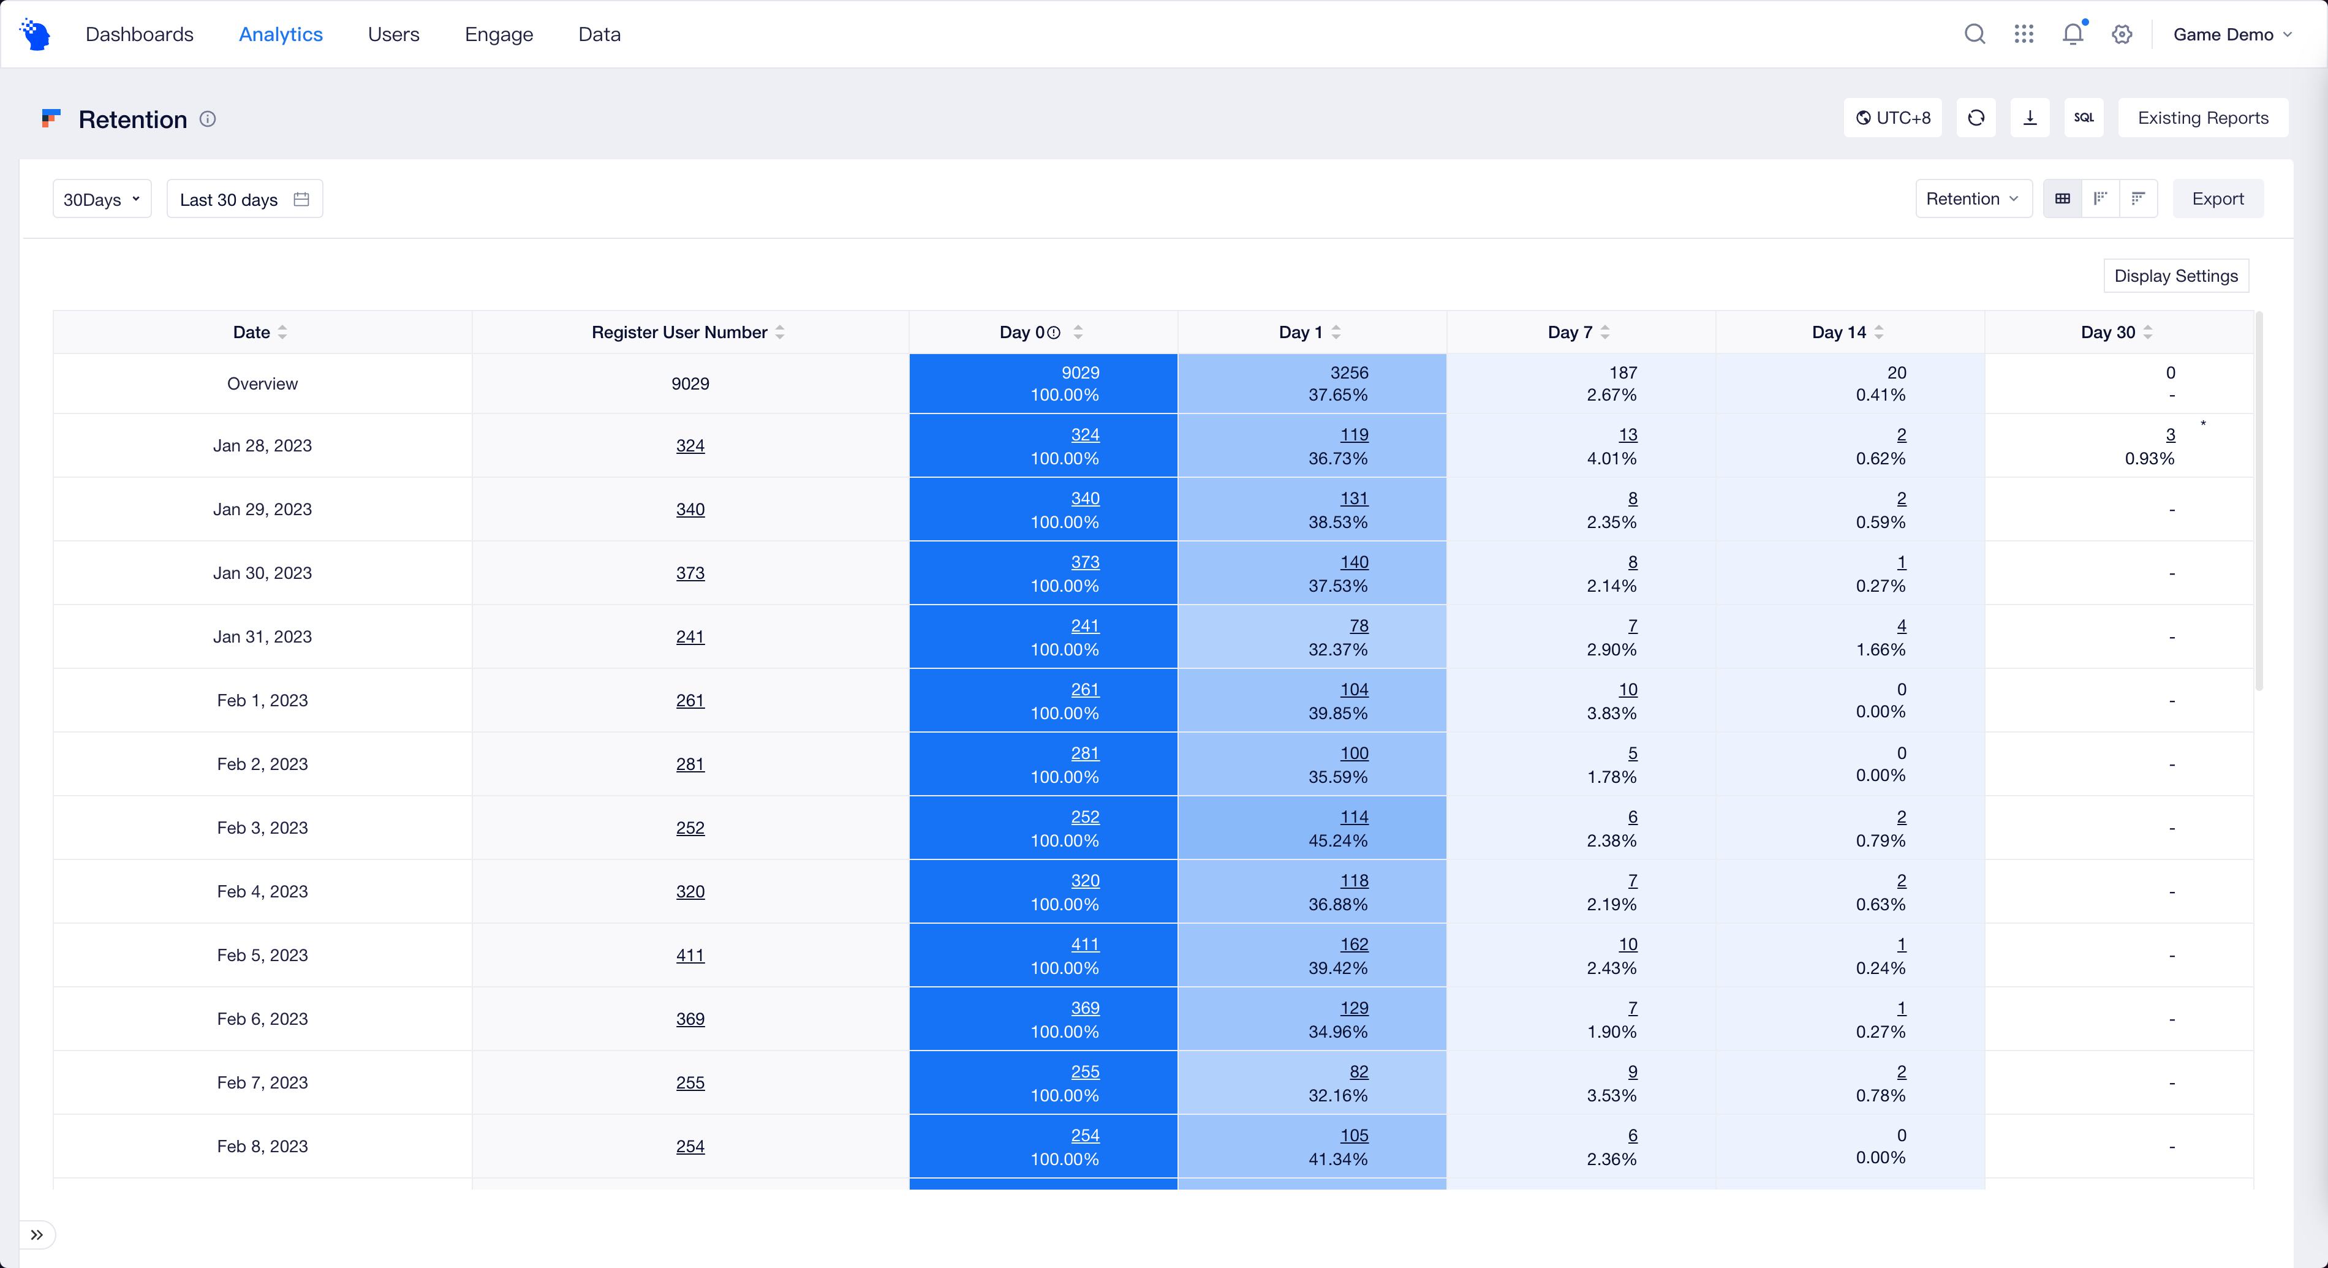Open the Retention metric dropdown

tap(1973, 198)
